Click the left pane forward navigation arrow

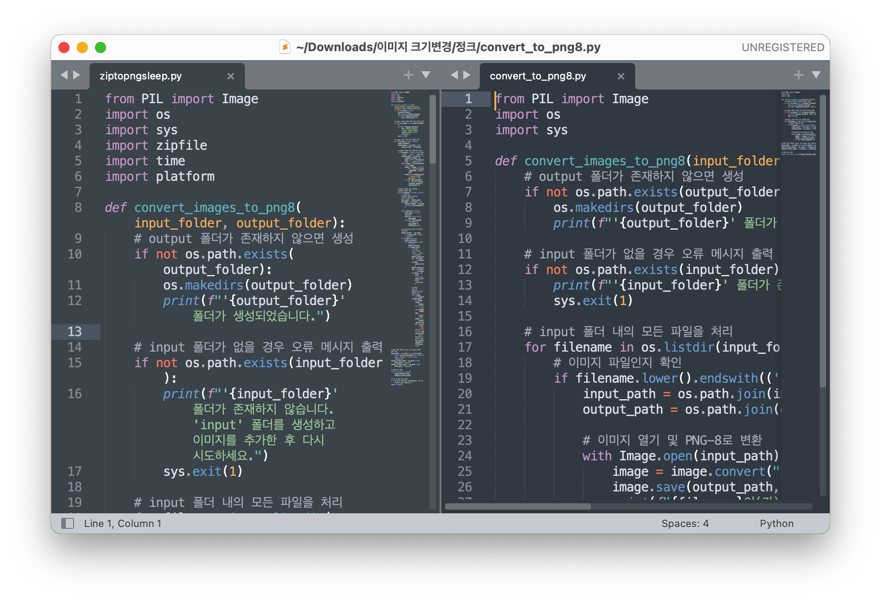tap(77, 75)
